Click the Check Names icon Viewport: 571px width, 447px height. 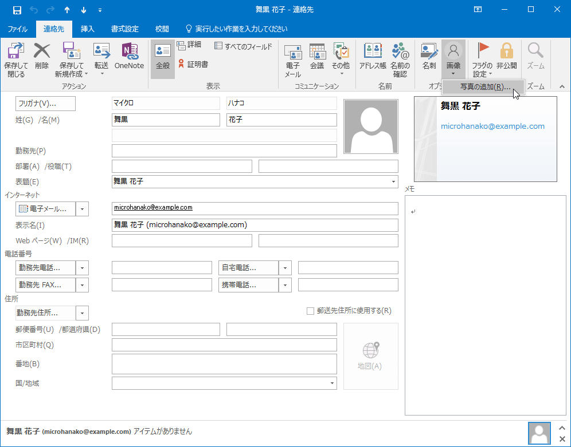pyautogui.click(x=400, y=60)
